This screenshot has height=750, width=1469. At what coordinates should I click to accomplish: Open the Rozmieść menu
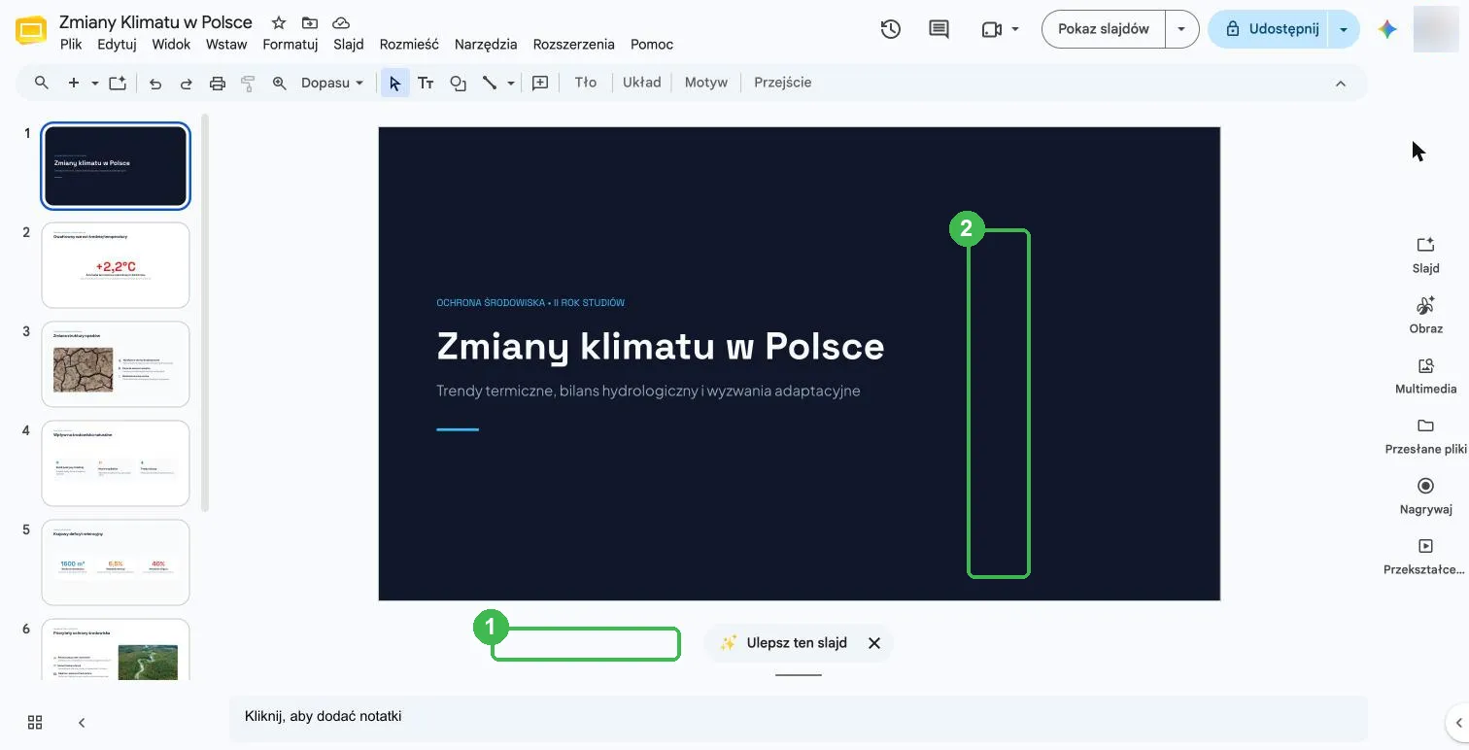pos(409,44)
